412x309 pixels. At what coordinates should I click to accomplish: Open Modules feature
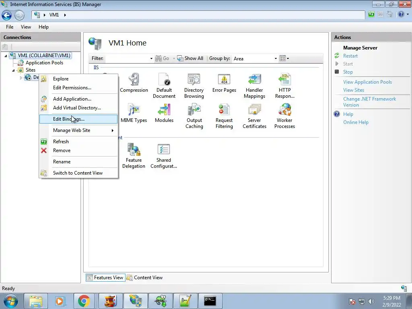click(164, 113)
